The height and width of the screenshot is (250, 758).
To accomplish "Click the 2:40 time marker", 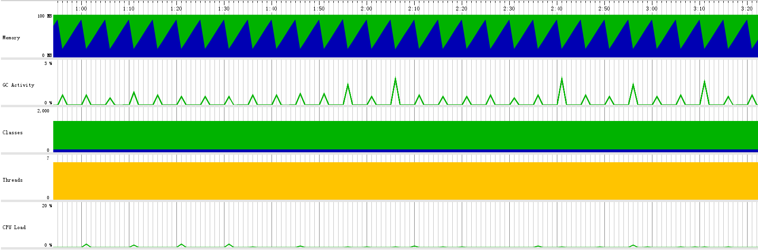I will pos(557,9).
